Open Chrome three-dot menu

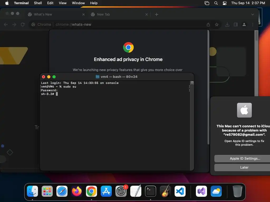[253, 24]
